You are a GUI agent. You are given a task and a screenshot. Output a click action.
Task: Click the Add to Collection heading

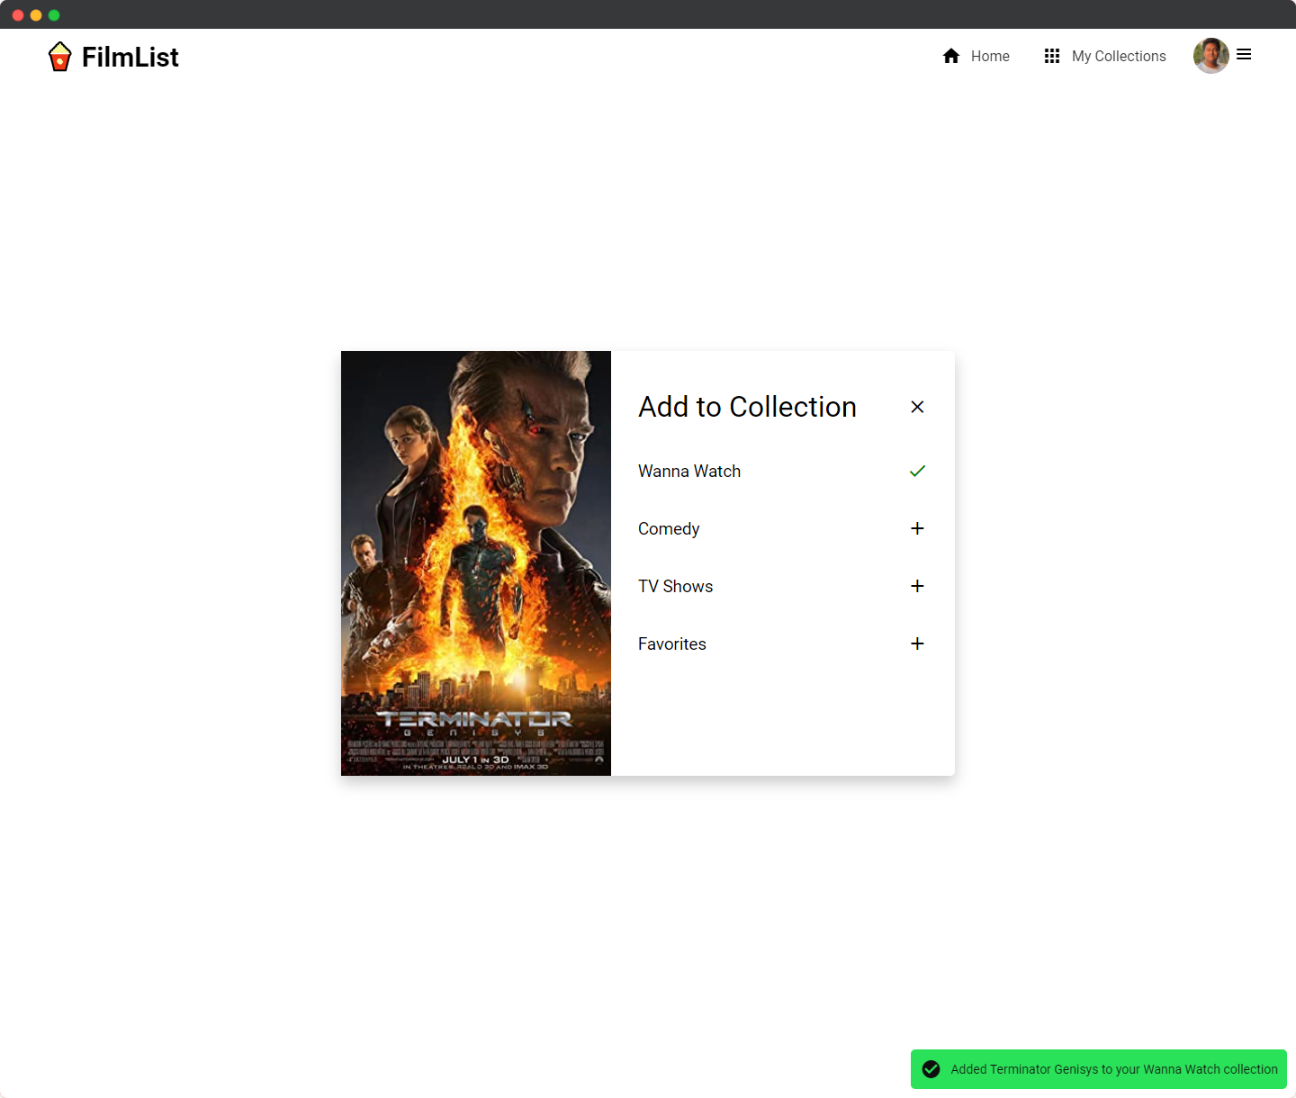(747, 407)
